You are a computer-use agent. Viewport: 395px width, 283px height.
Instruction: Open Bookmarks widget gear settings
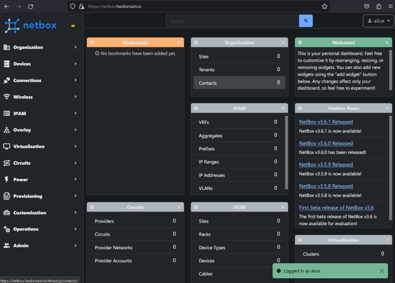(92, 43)
